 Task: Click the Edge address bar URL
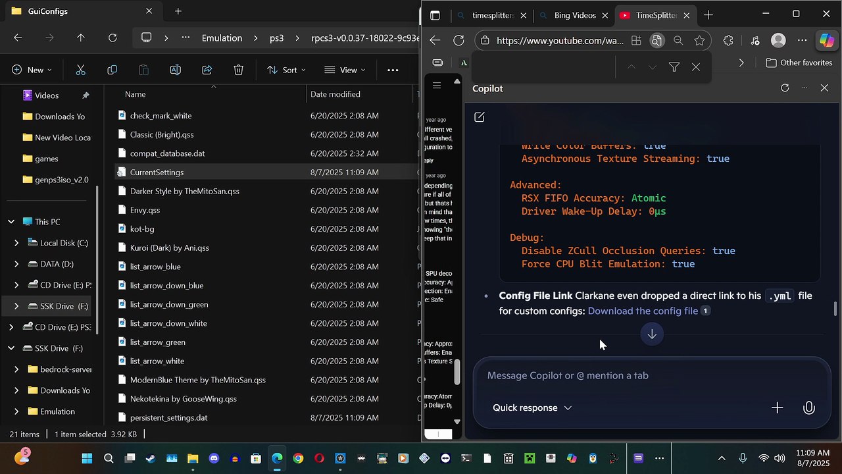pyautogui.click(x=560, y=41)
